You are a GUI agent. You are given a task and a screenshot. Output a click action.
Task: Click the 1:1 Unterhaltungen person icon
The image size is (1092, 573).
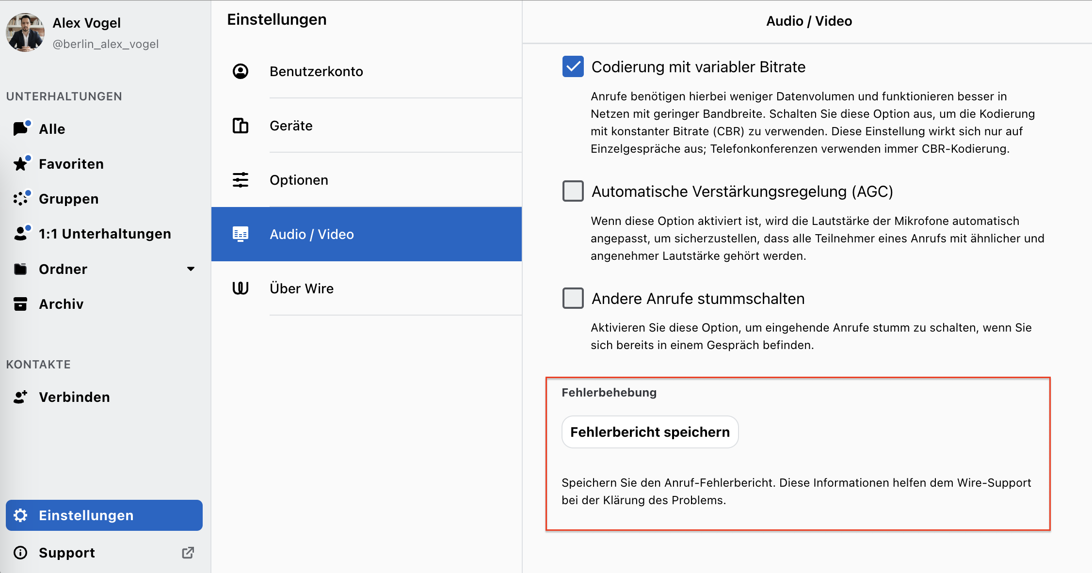tap(20, 234)
